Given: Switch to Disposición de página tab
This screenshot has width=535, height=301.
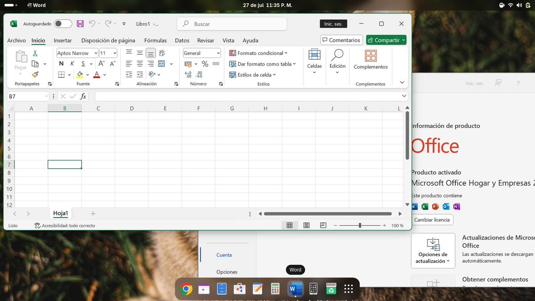Looking at the screenshot, I should [108, 40].
